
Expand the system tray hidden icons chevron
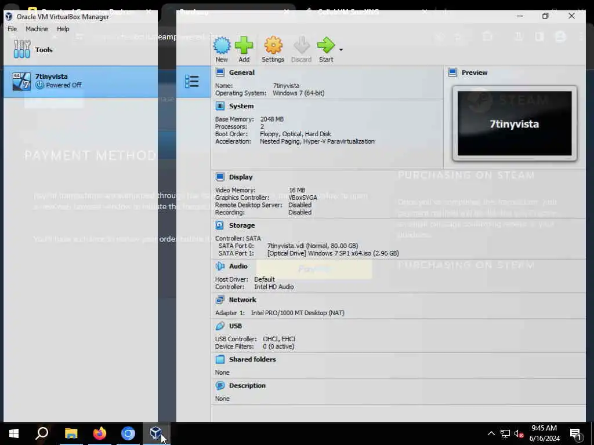[491, 433]
